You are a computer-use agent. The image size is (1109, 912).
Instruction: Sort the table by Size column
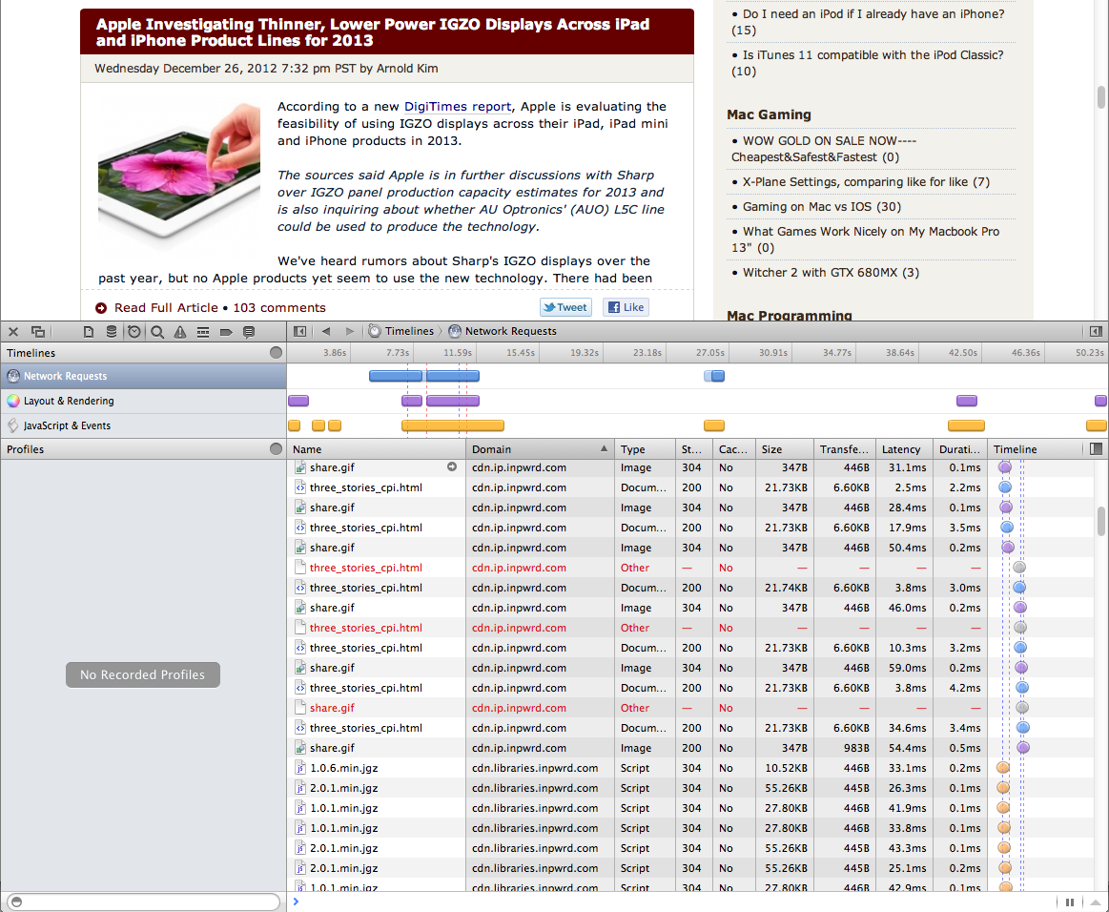(784, 448)
